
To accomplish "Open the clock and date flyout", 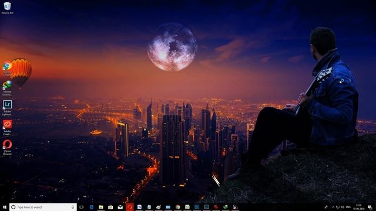I will coord(359,207).
